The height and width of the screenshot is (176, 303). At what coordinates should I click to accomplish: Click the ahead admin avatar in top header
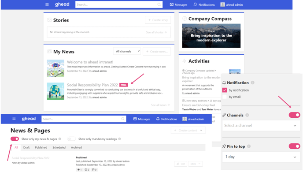pyautogui.click(x=222, y=4)
